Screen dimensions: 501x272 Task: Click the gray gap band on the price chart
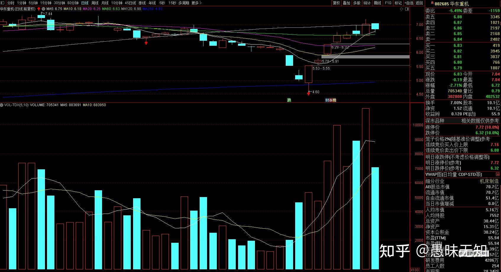pyautogui.click(x=365, y=57)
